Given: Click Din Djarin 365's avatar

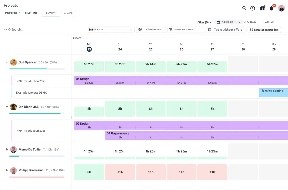Looking at the screenshot, I should click(13, 107).
